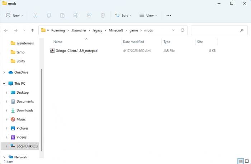Open the See more ellipsis menu
Image resolution: width=251 pixels, height=164 pixels.
tap(169, 15)
